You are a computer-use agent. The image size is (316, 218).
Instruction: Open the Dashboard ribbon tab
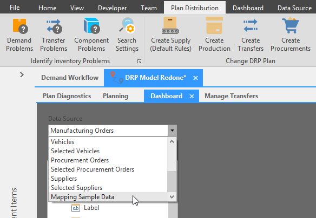pyautogui.click(x=248, y=8)
